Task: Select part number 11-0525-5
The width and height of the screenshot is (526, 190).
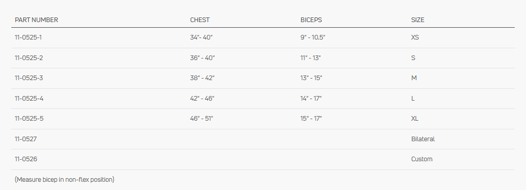Action: pos(29,119)
